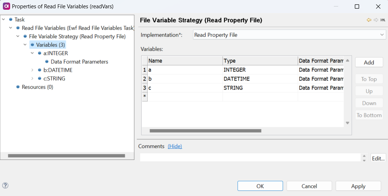388x196 pixels.
Task: Click the Automic application logo icon
Action: (x=6, y=6)
